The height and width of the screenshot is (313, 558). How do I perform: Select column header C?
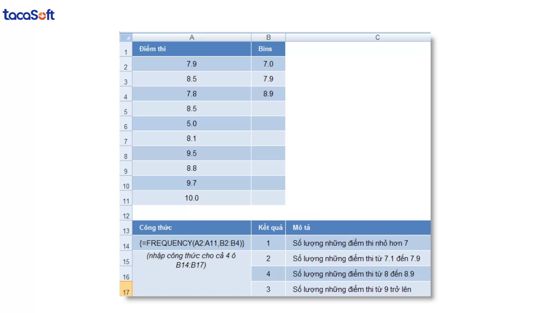point(378,37)
